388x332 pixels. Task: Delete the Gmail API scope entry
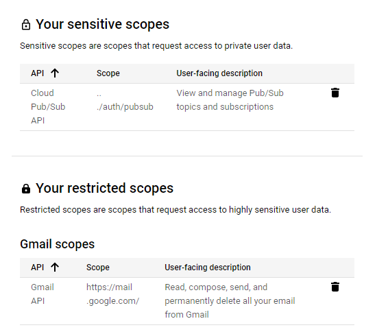tap(335, 287)
